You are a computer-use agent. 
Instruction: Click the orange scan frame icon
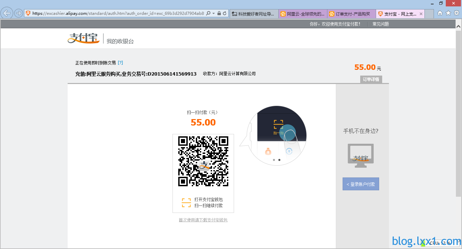tap(186, 203)
